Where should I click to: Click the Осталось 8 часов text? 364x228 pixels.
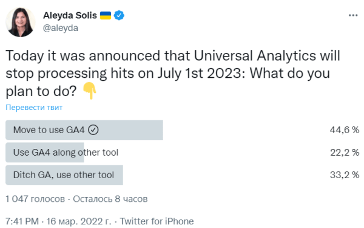110,199
